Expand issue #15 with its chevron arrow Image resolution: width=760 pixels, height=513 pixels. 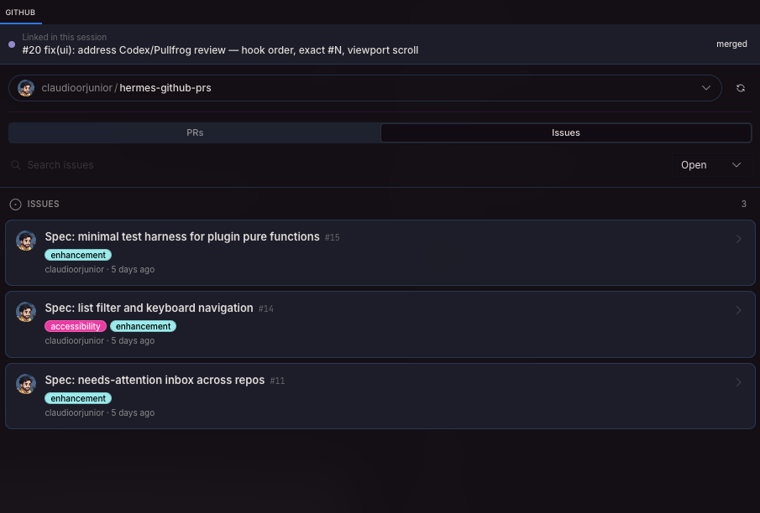point(738,239)
